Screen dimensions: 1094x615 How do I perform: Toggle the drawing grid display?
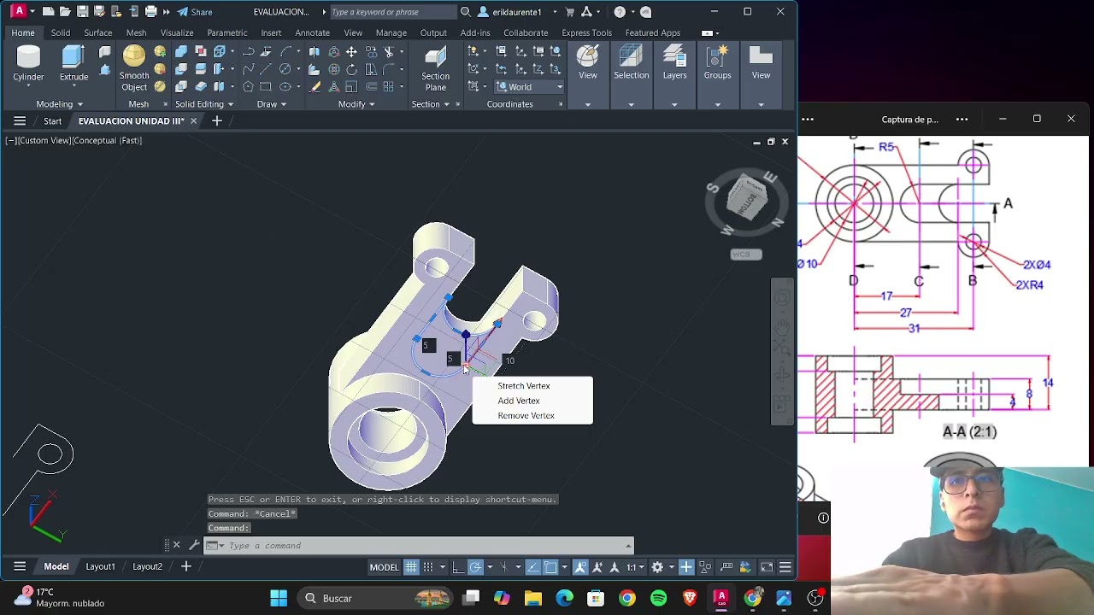[x=411, y=566]
